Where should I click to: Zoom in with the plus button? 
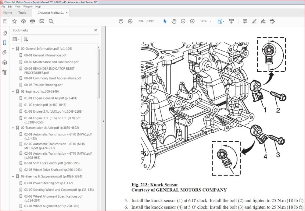192,21
